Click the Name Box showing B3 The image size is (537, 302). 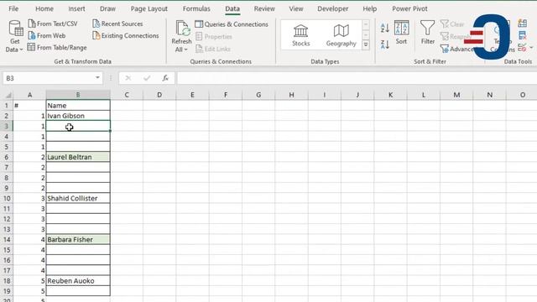point(48,78)
